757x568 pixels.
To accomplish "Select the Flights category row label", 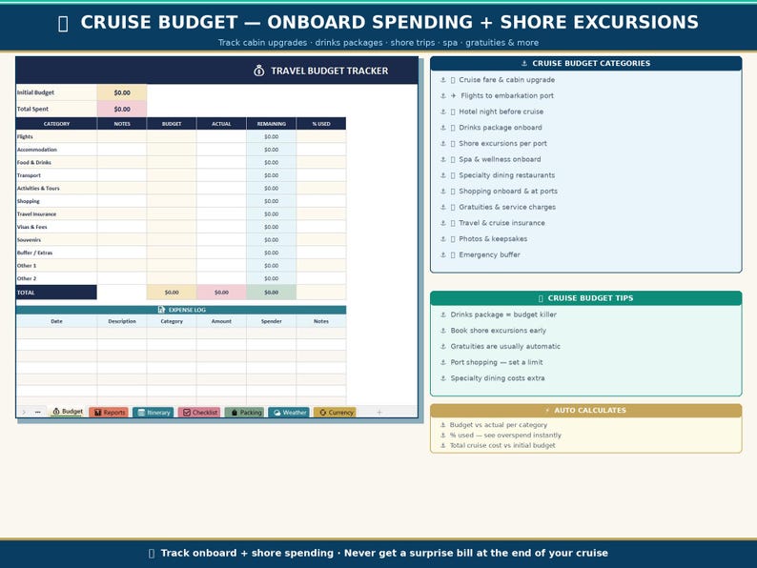I will pos(56,136).
